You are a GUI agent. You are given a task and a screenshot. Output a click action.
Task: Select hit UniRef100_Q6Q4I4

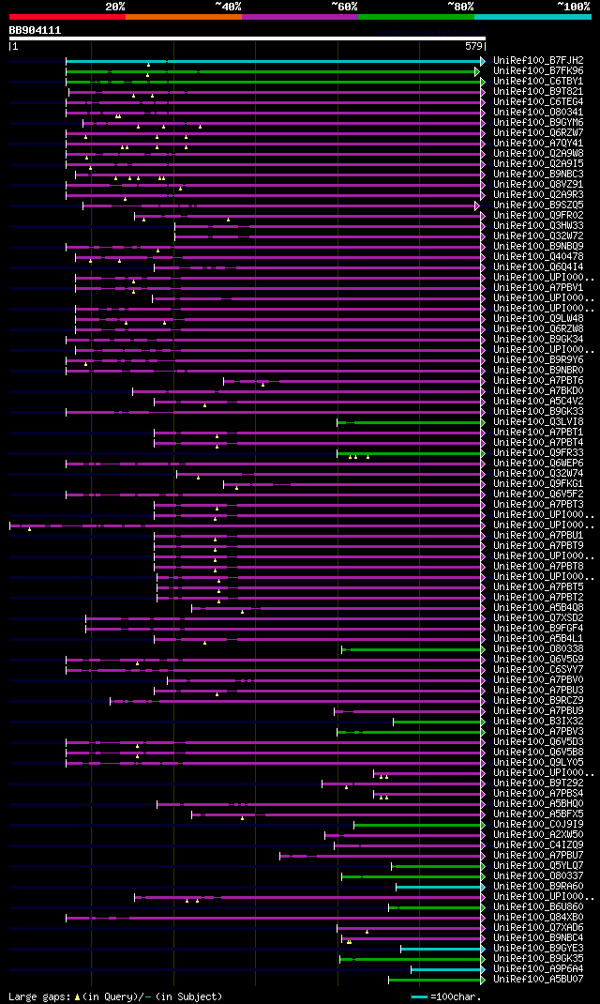point(538,267)
